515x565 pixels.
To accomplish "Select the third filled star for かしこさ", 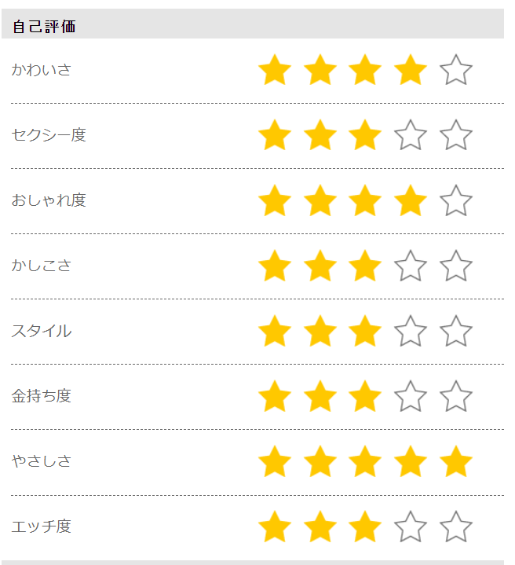I will point(365,266).
